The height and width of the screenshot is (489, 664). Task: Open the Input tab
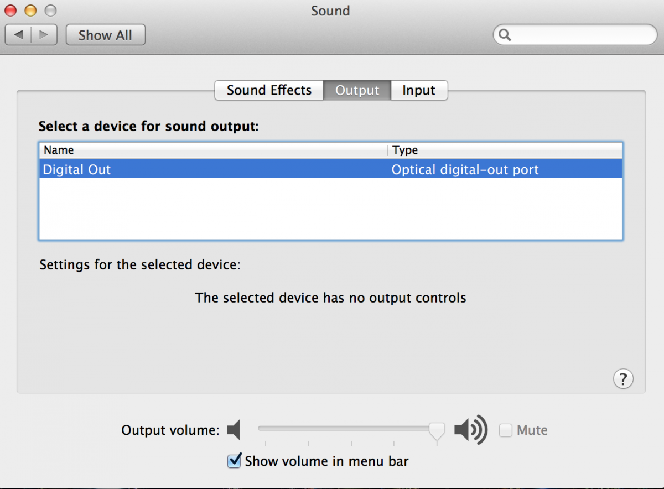[419, 90]
